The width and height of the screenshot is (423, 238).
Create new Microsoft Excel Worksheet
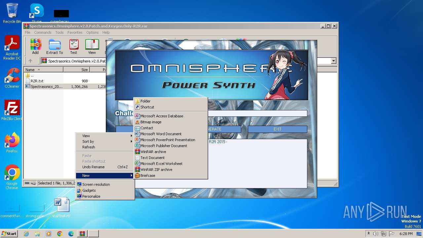point(171,164)
